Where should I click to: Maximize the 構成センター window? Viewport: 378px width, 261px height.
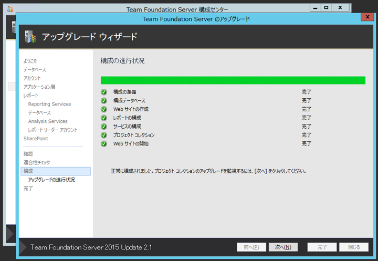[x=326, y=8]
